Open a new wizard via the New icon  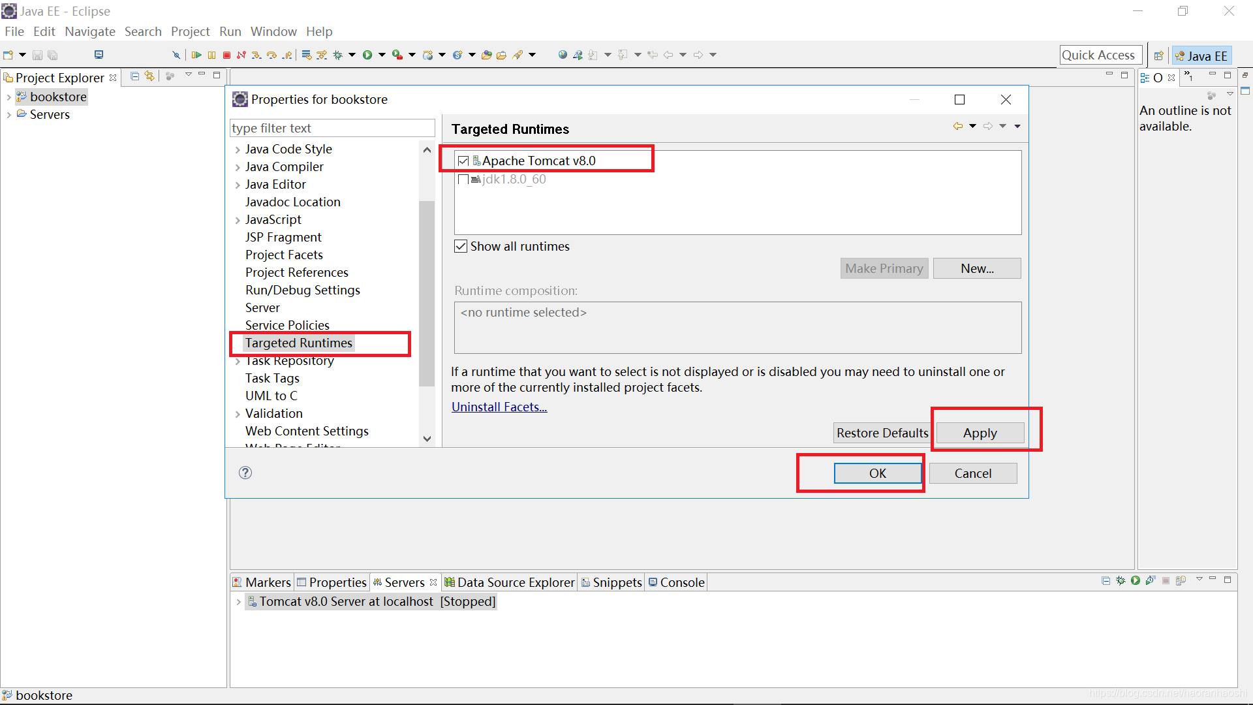[9, 55]
